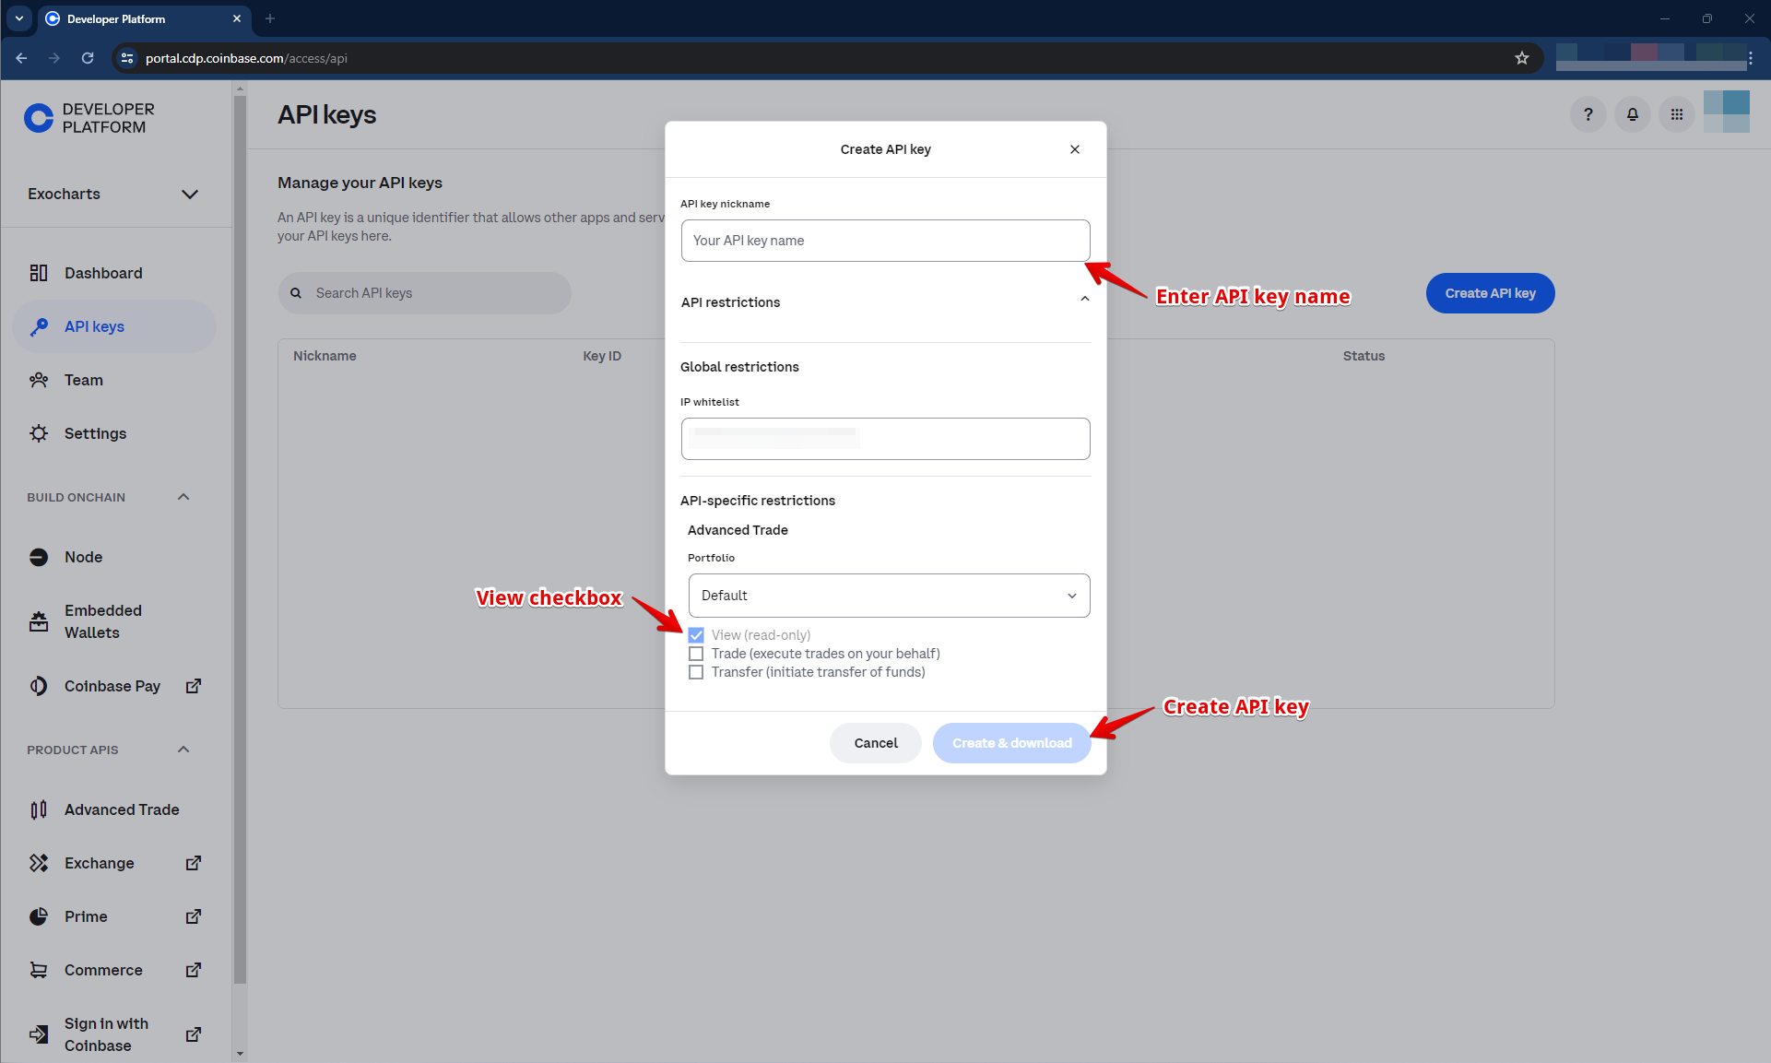Close the Create API key dialog
The height and width of the screenshot is (1063, 1771).
pos(1075,149)
